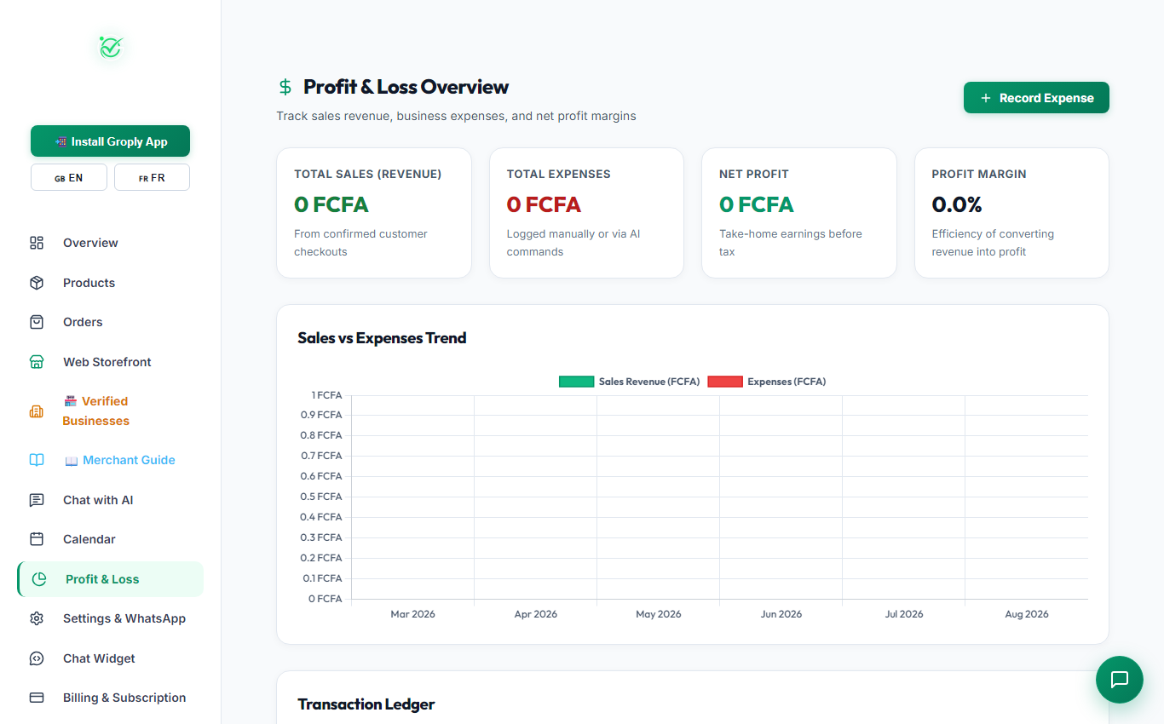Click the Web Storefront shop icon

click(37, 362)
